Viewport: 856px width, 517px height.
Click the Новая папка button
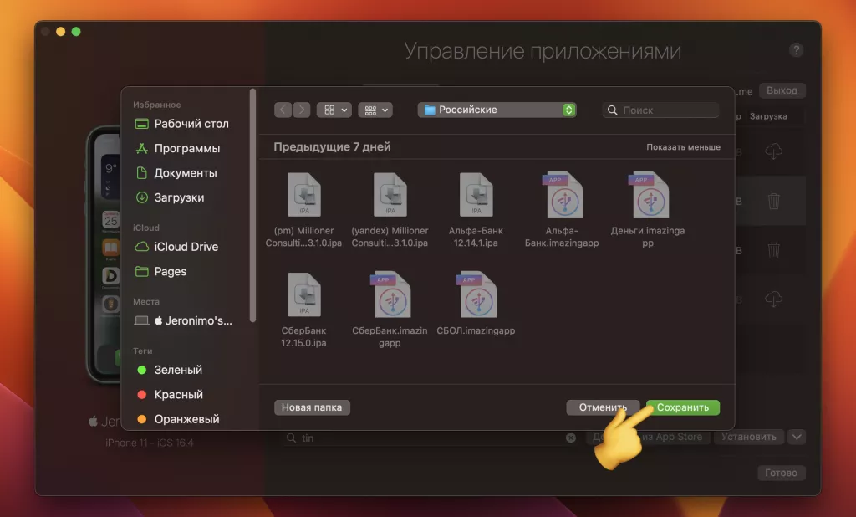coord(312,407)
